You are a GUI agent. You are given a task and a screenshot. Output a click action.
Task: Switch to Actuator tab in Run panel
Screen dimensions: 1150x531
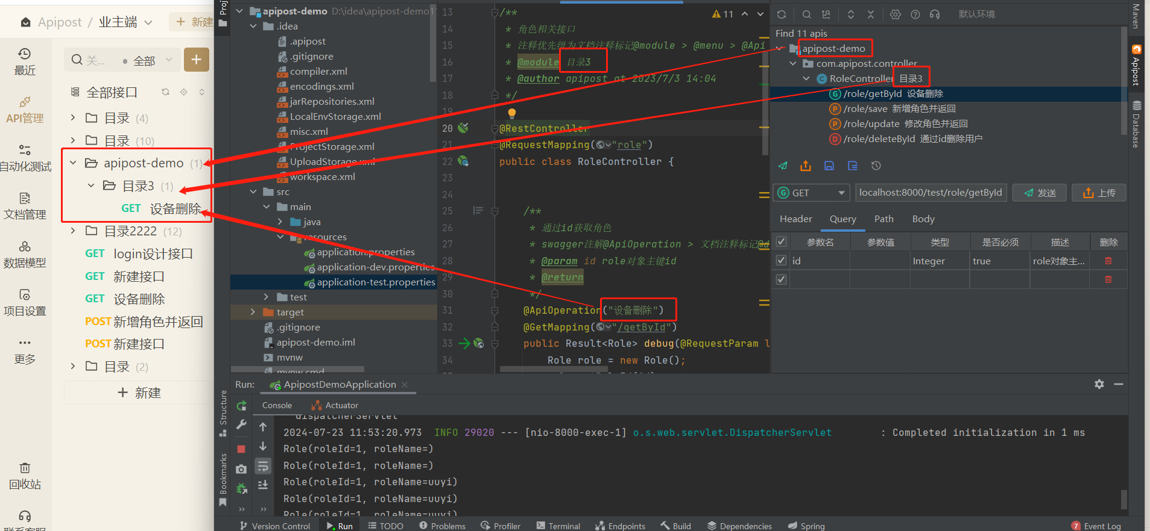click(x=335, y=405)
